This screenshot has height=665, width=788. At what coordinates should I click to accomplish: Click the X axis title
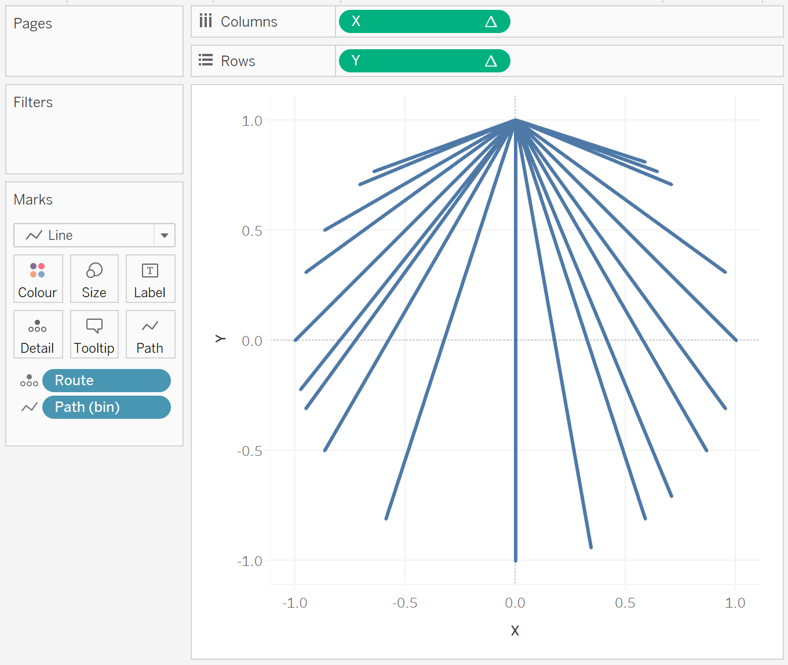click(x=515, y=630)
